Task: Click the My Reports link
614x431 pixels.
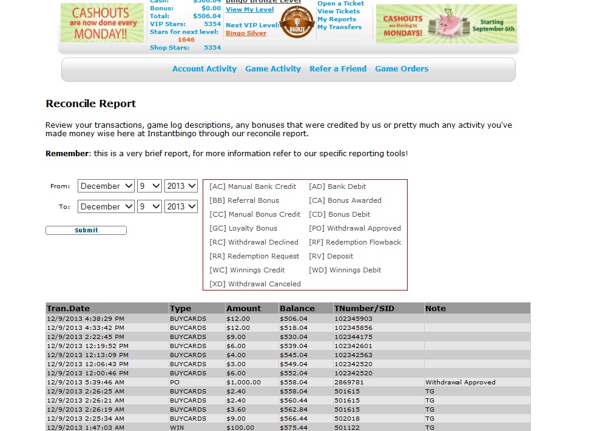Action: pyautogui.click(x=337, y=19)
